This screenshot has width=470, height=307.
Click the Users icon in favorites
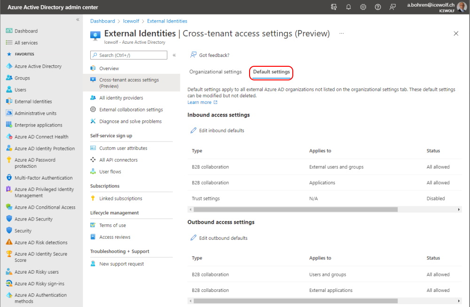coord(9,89)
